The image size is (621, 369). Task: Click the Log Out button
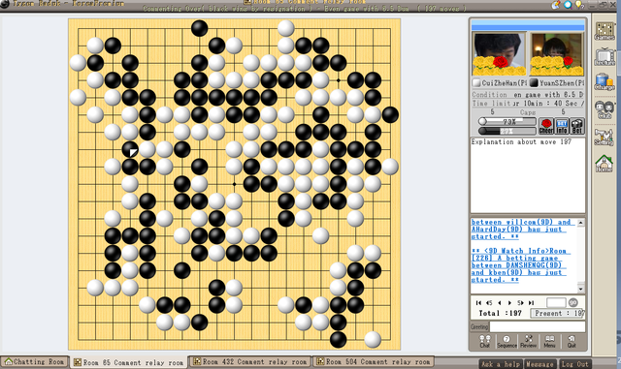575,364
